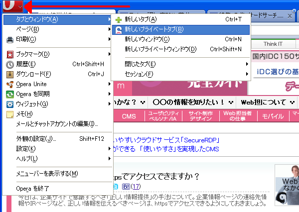Select 新しいウィンドウ(C)
299x212 pixels.
[181, 39]
